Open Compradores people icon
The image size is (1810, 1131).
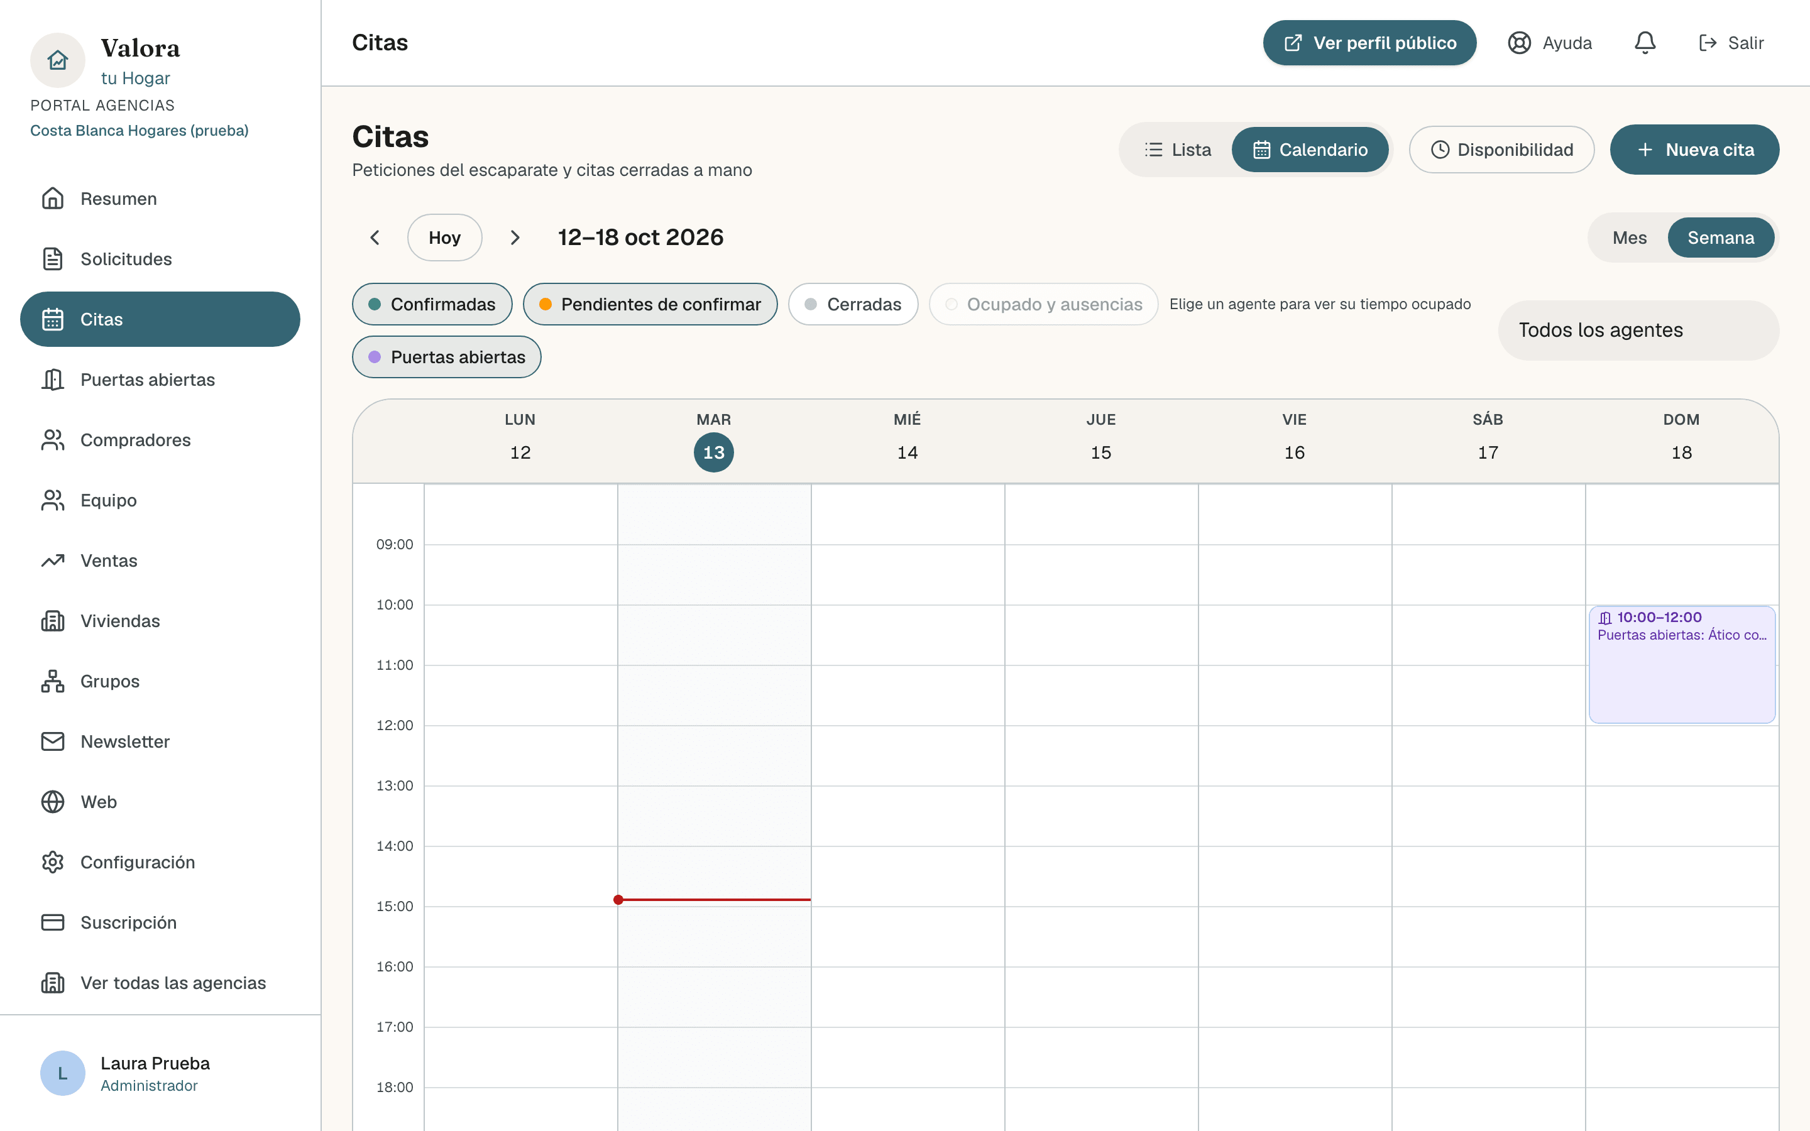coord(52,440)
